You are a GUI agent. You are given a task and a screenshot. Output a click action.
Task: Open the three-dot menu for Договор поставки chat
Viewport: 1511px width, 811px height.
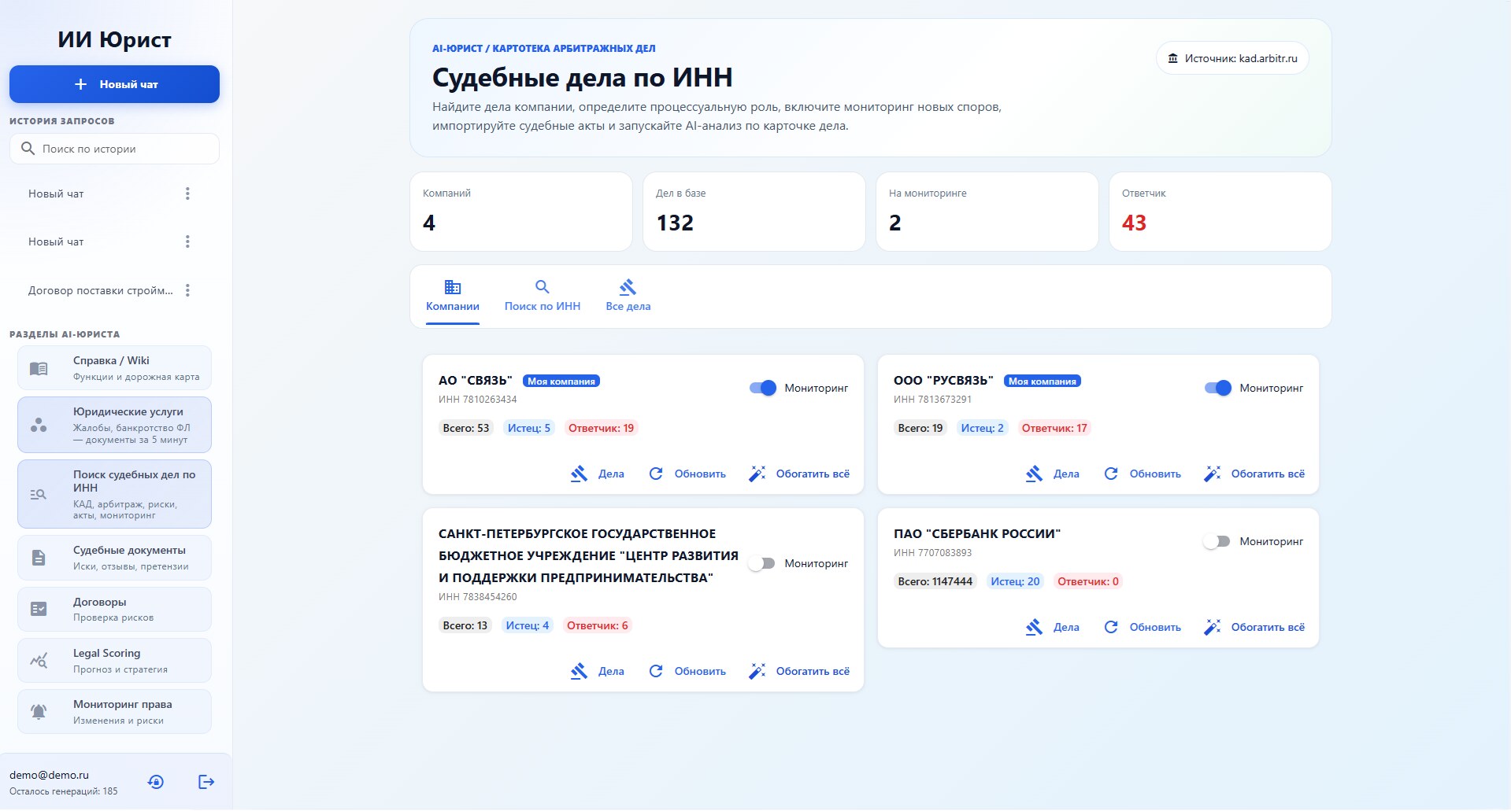[x=187, y=290]
